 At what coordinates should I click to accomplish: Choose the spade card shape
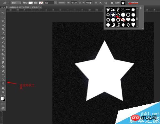point(133,20)
